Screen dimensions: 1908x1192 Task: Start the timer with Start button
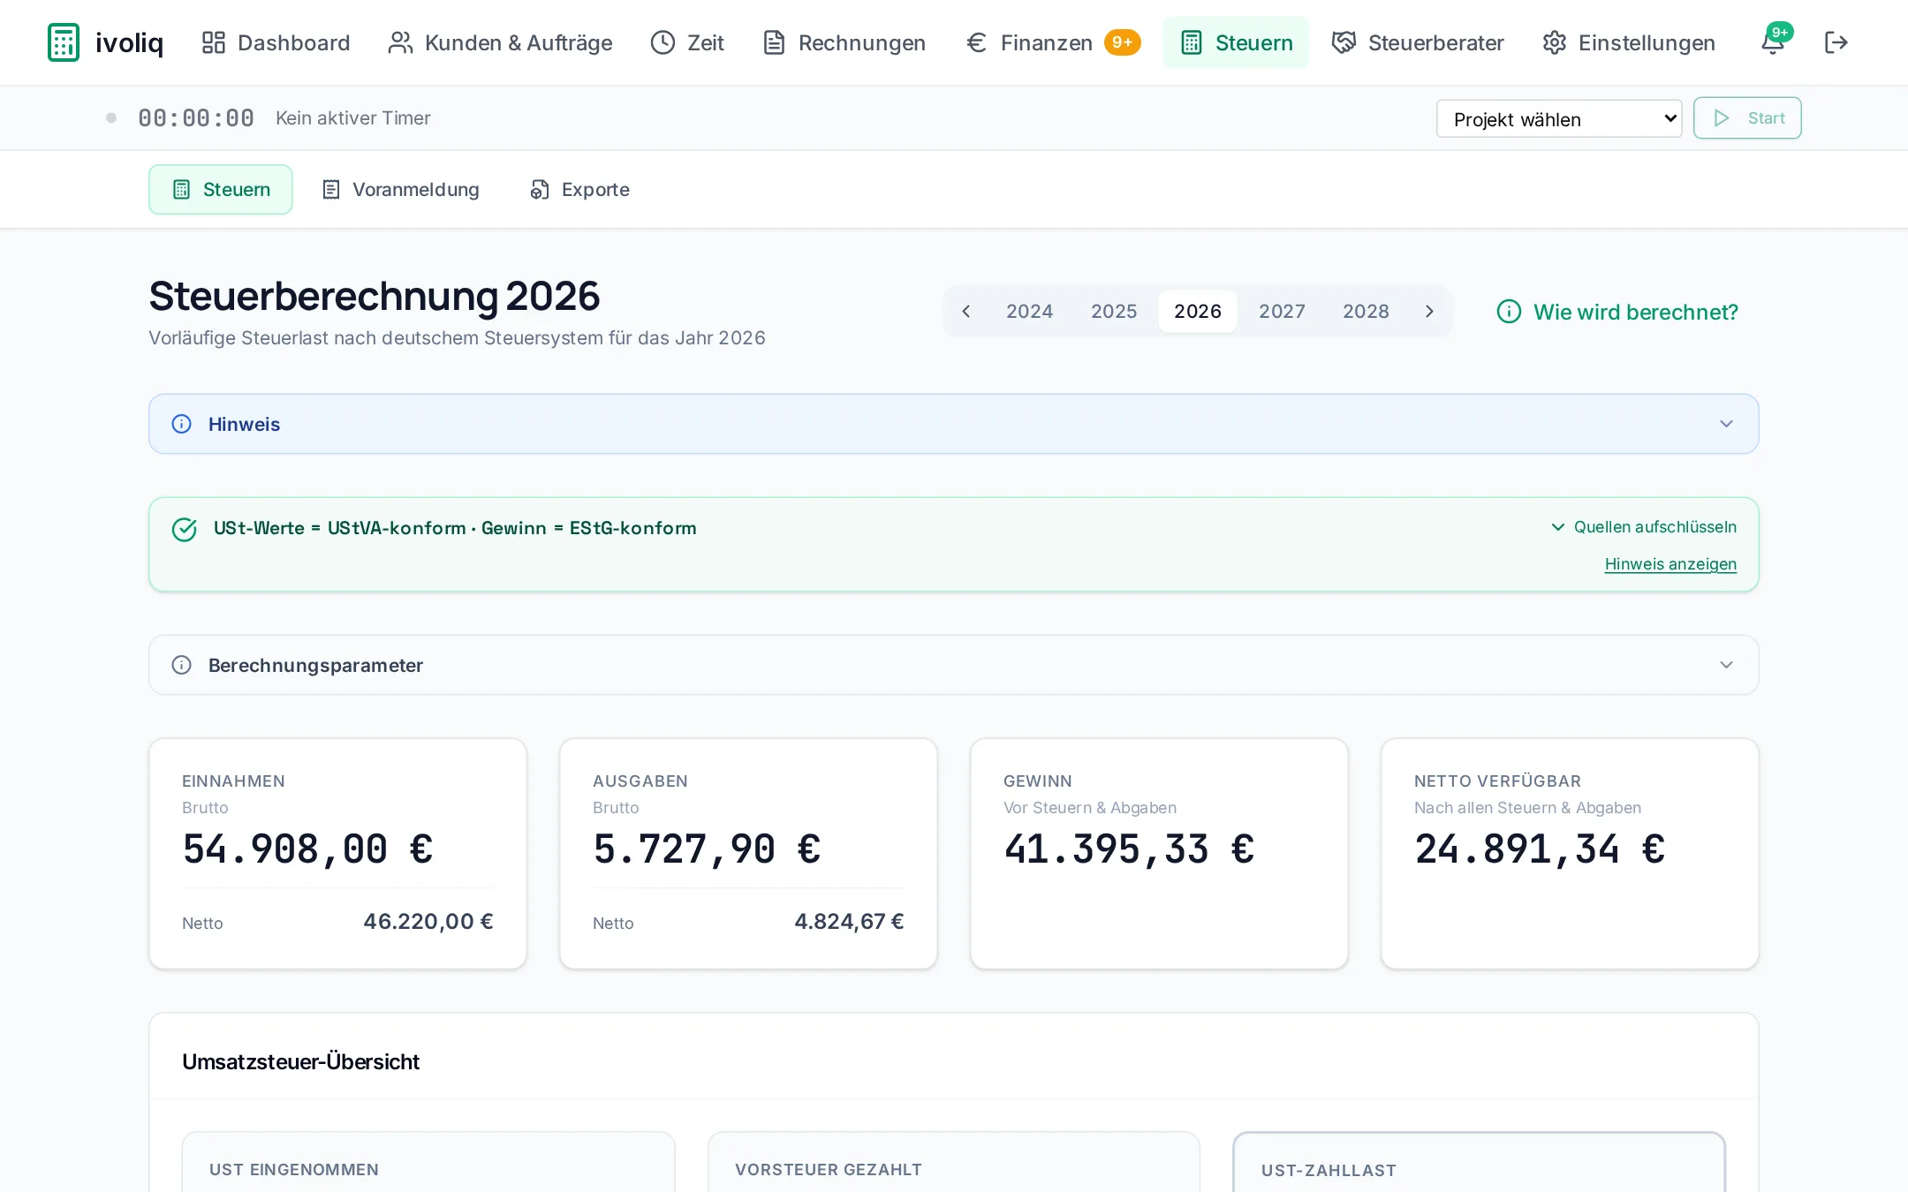(1747, 117)
